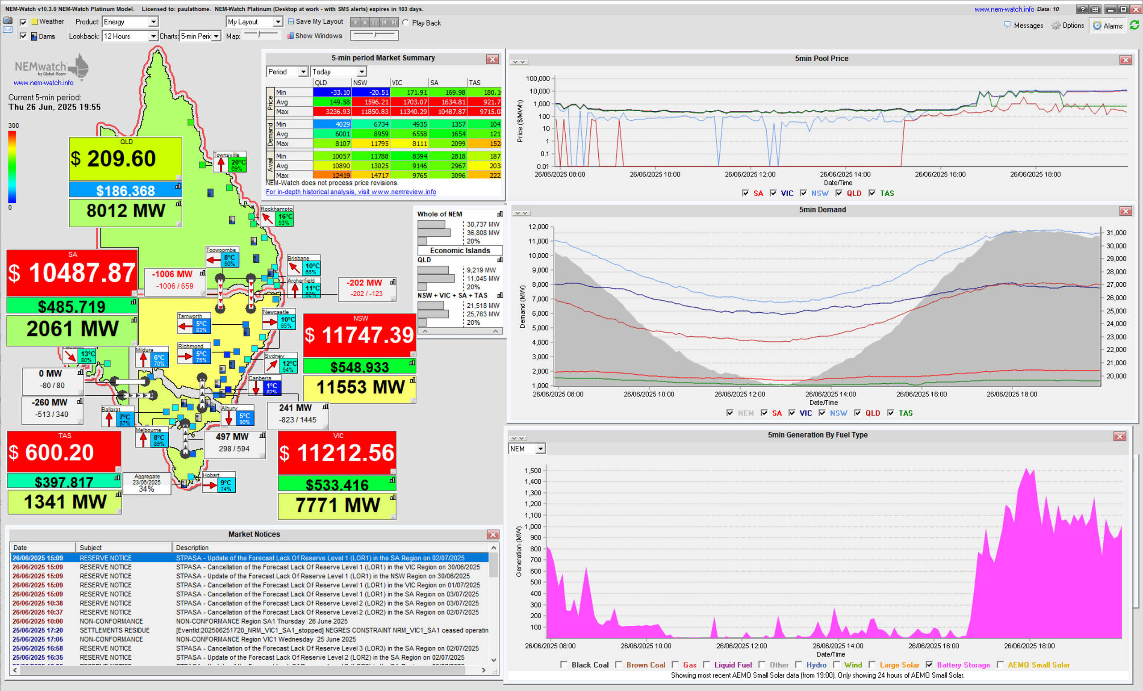Screen dimensions: 1143x691
Task: Click Save My Layout
Action: pos(315,21)
